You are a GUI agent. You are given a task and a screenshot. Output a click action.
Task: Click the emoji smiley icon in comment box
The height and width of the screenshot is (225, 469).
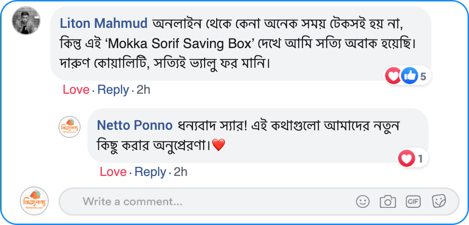tap(363, 201)
